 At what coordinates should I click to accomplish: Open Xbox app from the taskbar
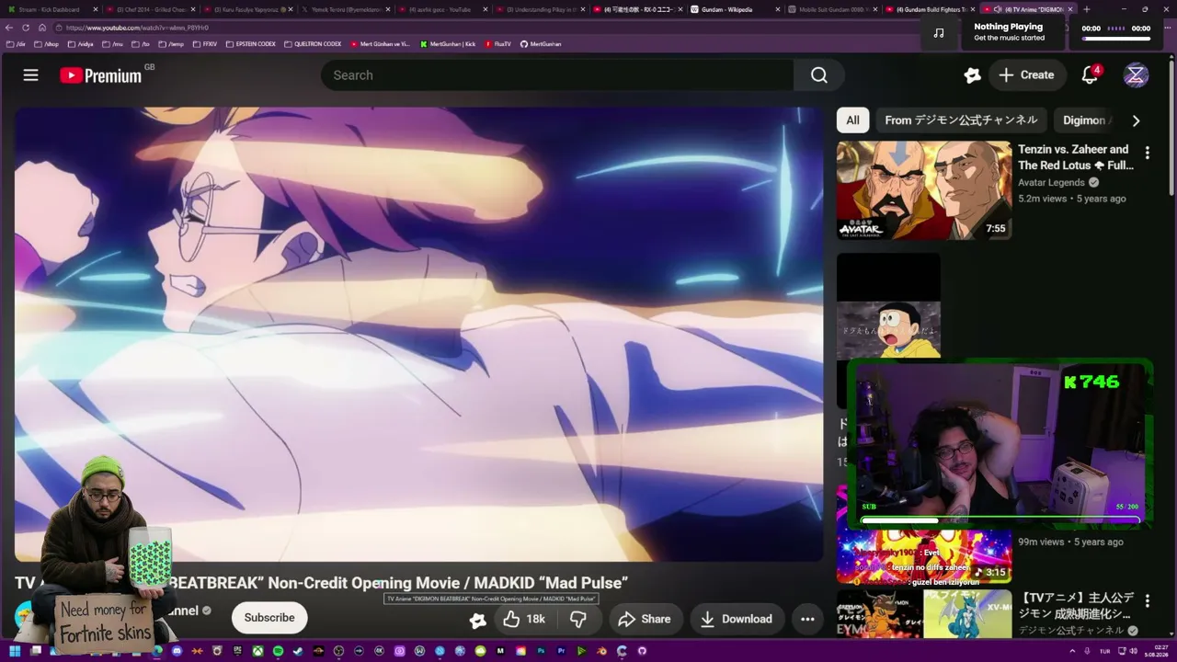[258, 651]
